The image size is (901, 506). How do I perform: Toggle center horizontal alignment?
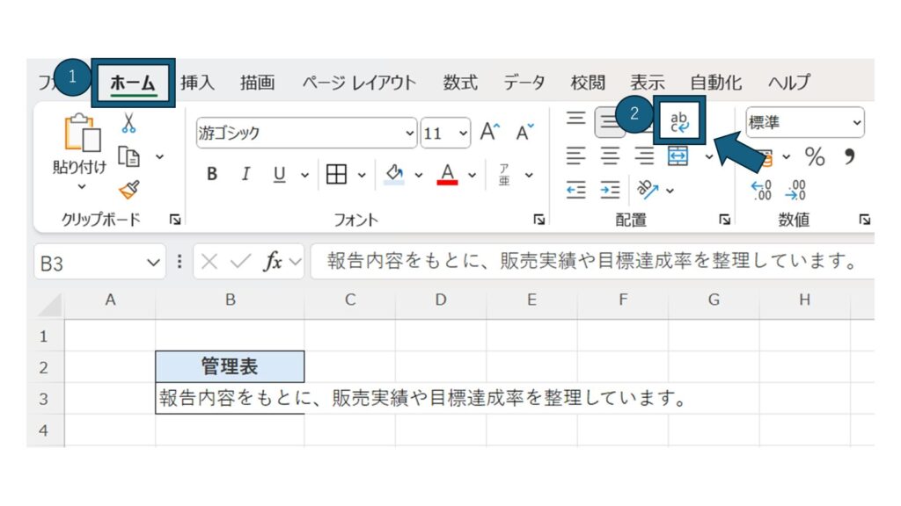click(611, 156)
